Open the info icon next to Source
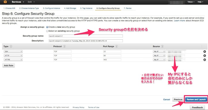 tap(162, 47)
